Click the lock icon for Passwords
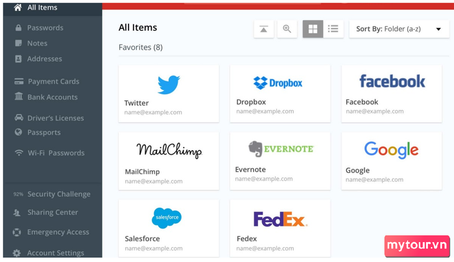This screenshot has height=262, width=454. click(x=18, y=28)
